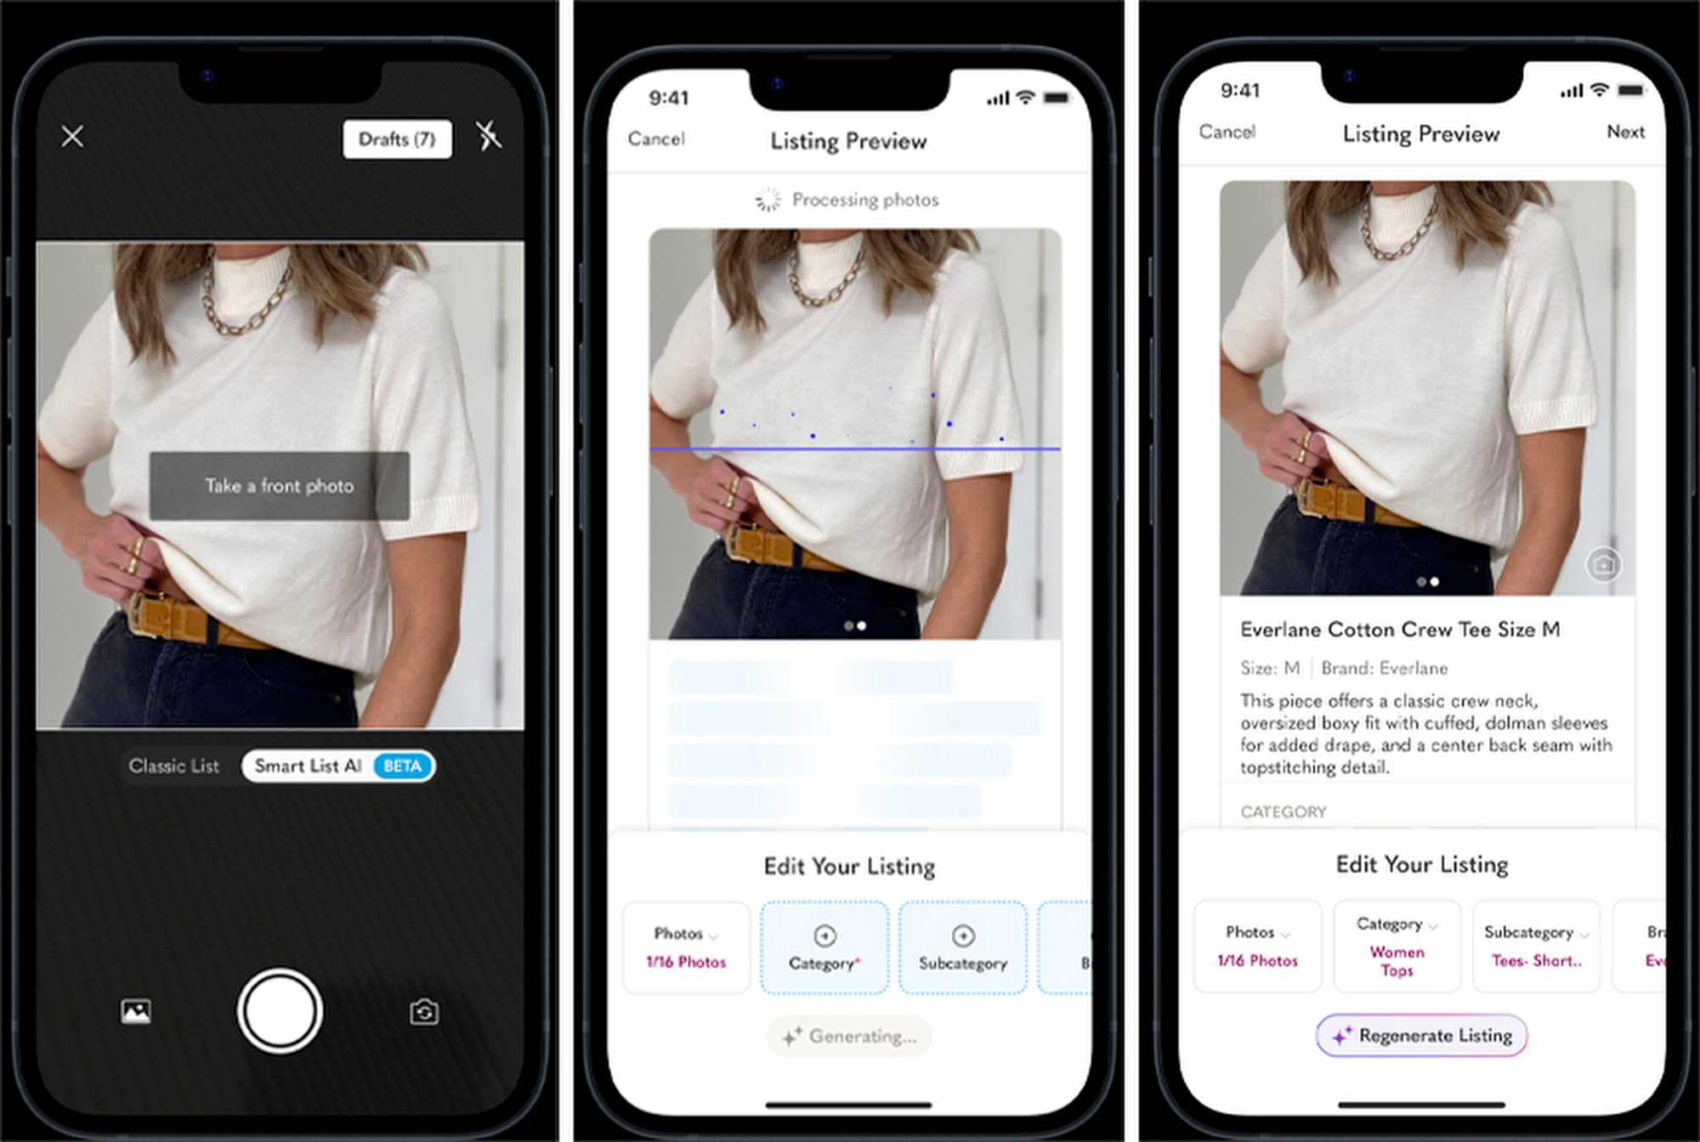Switch to Classic List mode
Image resolution: width=1700 pixels, height=1142 pixels.
(174, 766)
